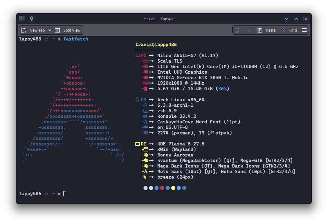
Task: Click the 36% memory usage value
Action: click(222, 88)
